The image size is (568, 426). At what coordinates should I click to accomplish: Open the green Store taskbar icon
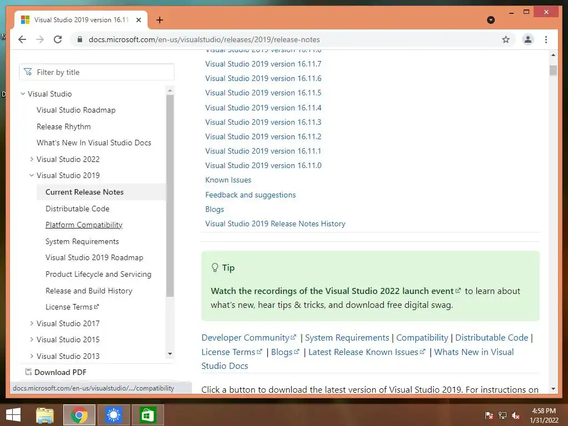click(148, 415)
